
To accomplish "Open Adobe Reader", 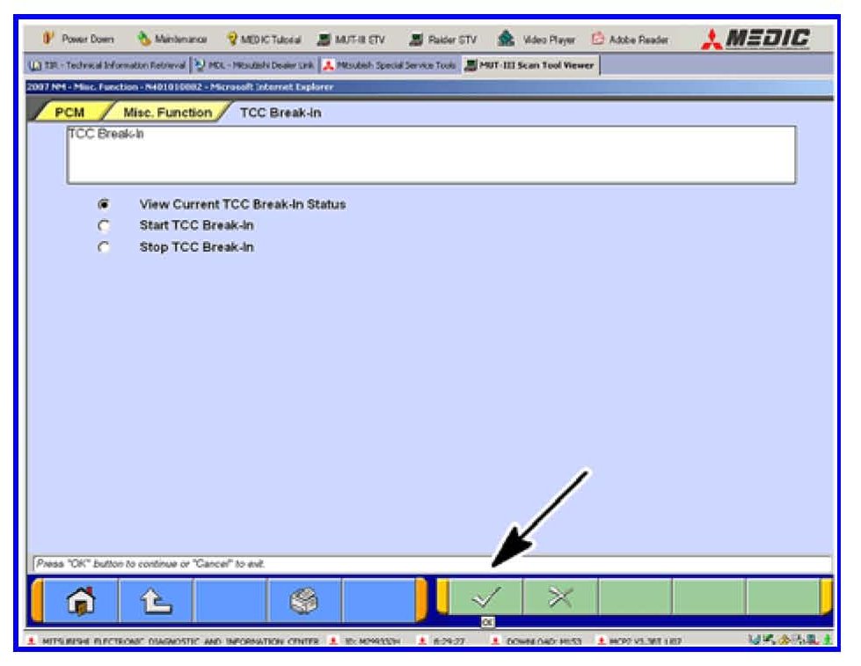I will click(x=630, y=40).
